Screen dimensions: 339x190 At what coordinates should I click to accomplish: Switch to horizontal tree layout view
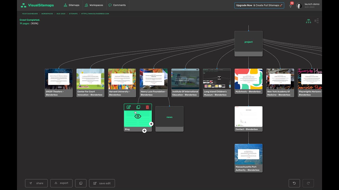[x=316, y=21]
